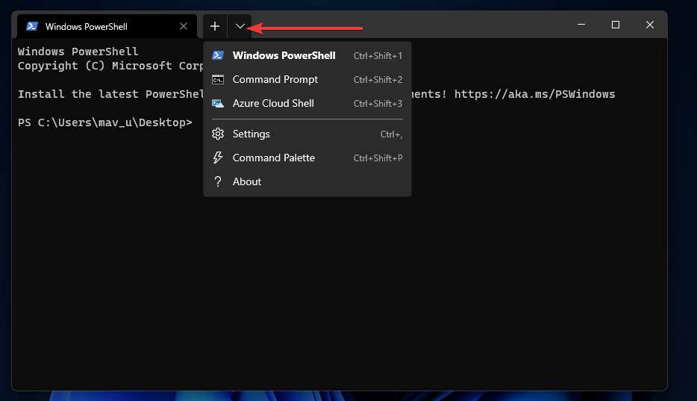Click the Azure Cloud Shell icon
This screenshot has height=401, width=697.
pyautogui.click(x=218, y=103)
